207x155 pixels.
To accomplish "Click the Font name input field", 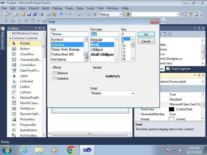I will 69,34.
